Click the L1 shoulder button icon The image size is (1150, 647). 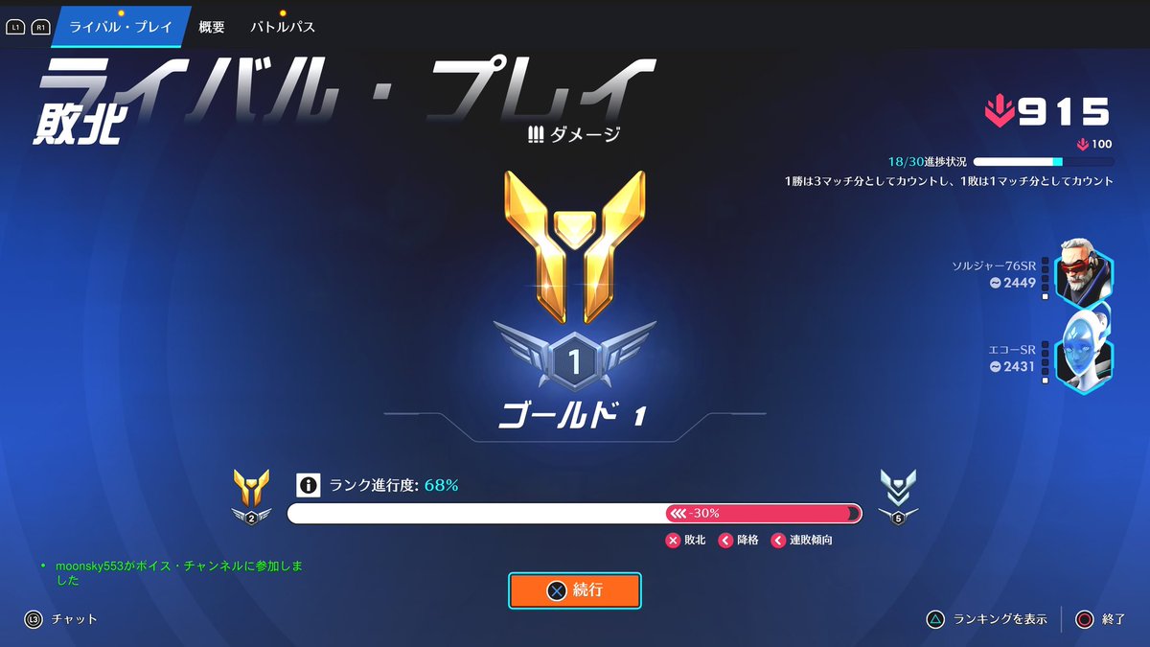15,28
